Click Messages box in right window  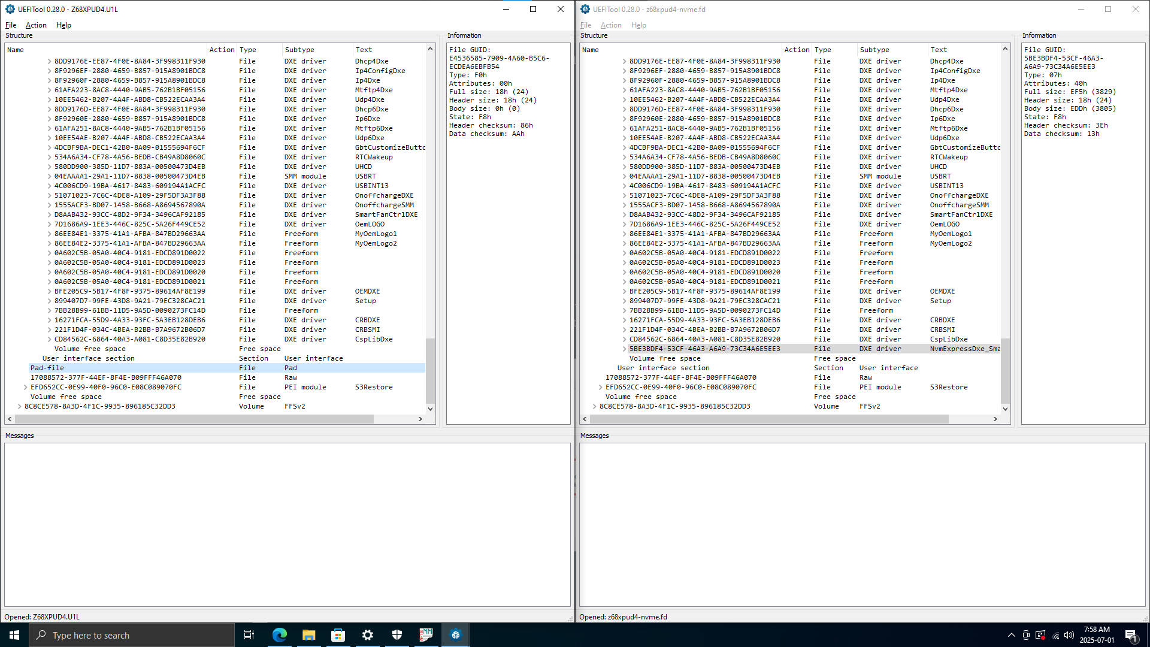(x=862, y=525)
